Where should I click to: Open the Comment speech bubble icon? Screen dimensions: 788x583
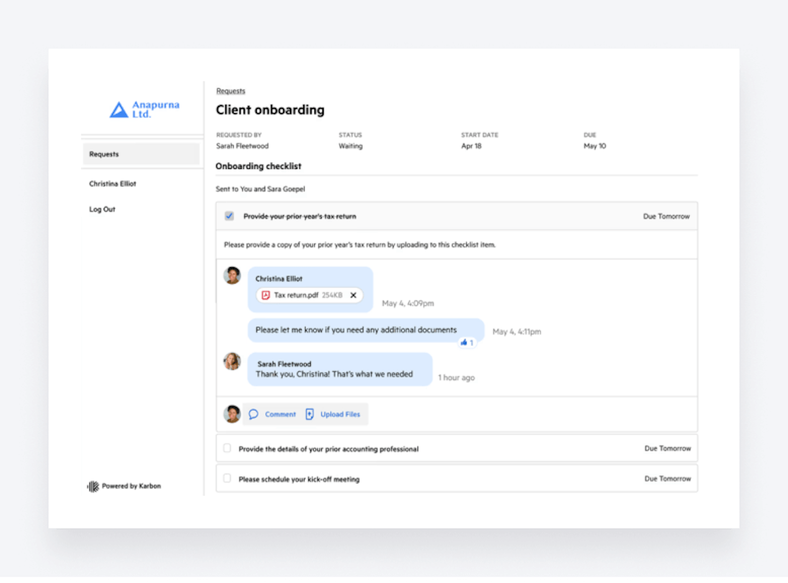coord(254,414)
